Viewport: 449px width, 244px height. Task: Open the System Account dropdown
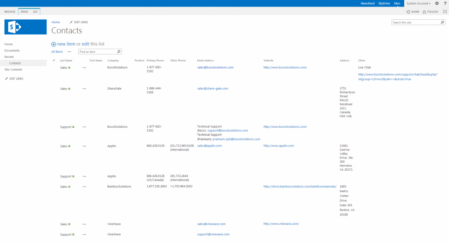tap(418, 4)
